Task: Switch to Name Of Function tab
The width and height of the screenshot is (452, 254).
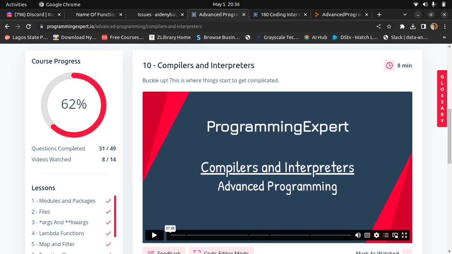Action: tap(96, 15)
